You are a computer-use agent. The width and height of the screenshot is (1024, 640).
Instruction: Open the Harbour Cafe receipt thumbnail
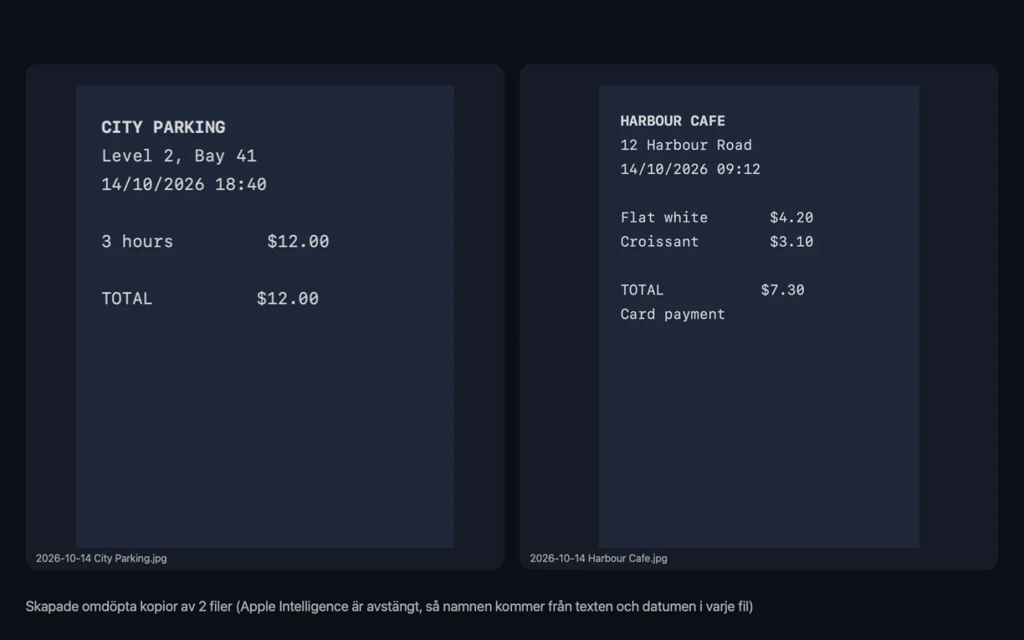758,316
